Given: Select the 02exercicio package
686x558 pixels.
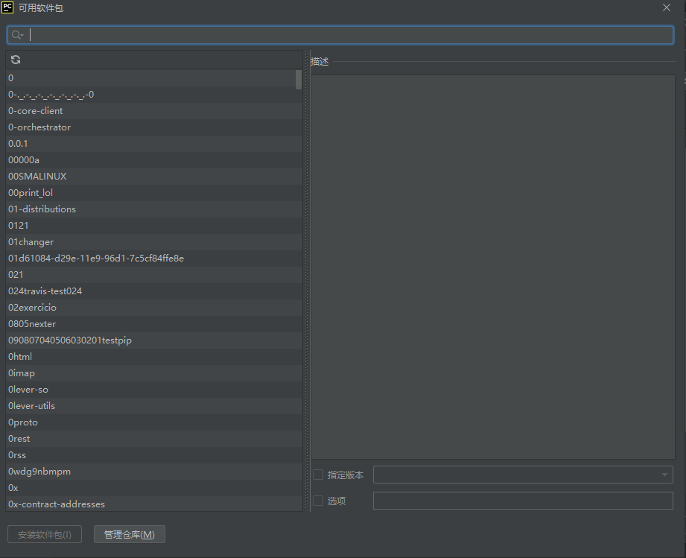Looking at the screenshot, I should coord(154,308).
